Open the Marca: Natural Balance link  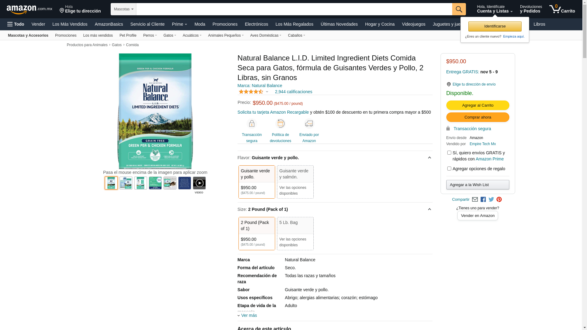point(260,86)
